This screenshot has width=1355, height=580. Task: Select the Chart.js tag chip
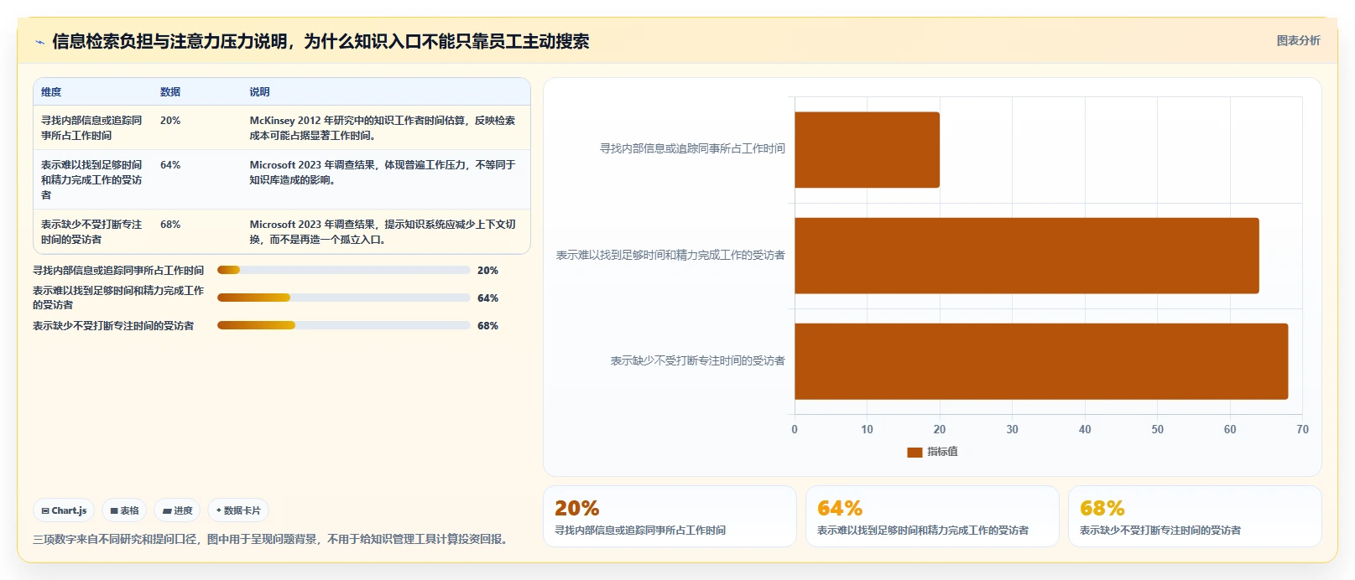(x=64, y=510)
